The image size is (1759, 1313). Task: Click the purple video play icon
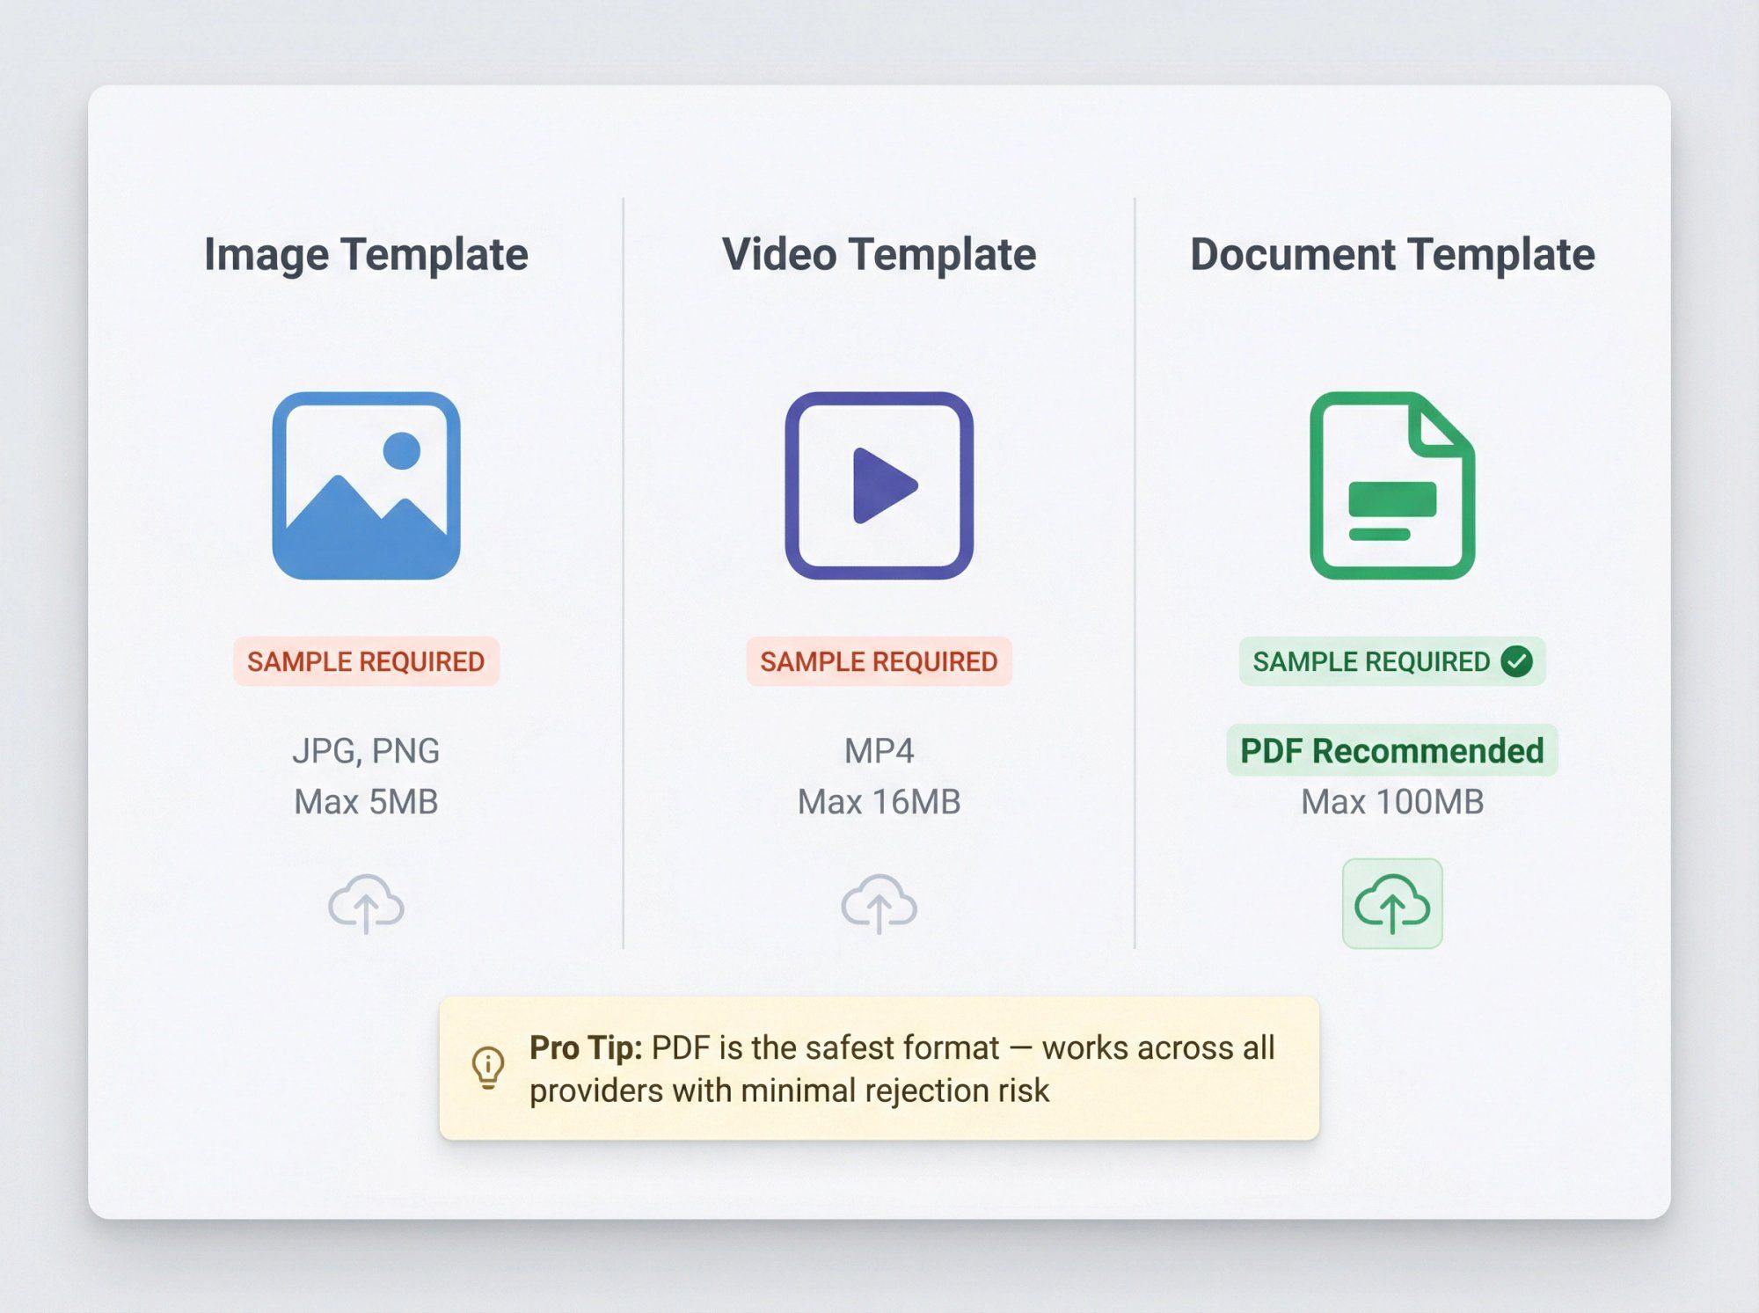click(879, 485)
